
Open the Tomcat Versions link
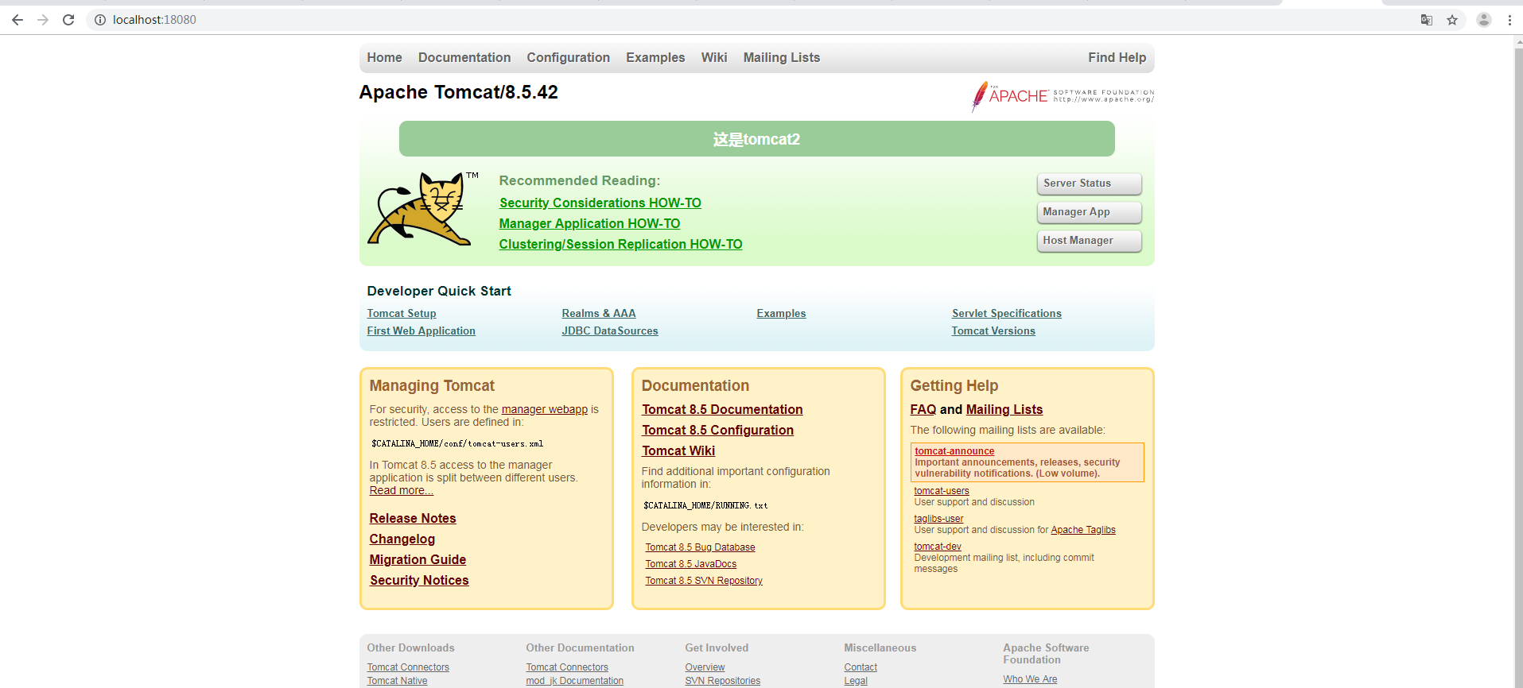(x=993, y=331)
